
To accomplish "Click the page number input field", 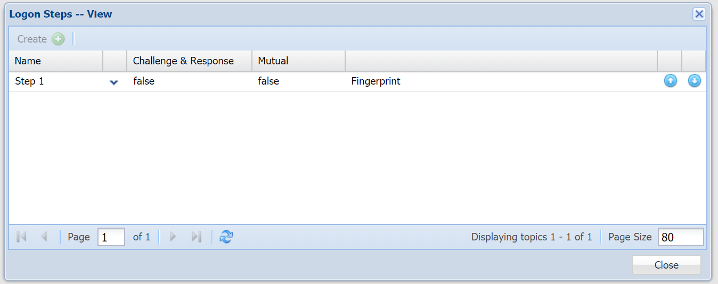I will pyautogui.click(x=111, y=237).
